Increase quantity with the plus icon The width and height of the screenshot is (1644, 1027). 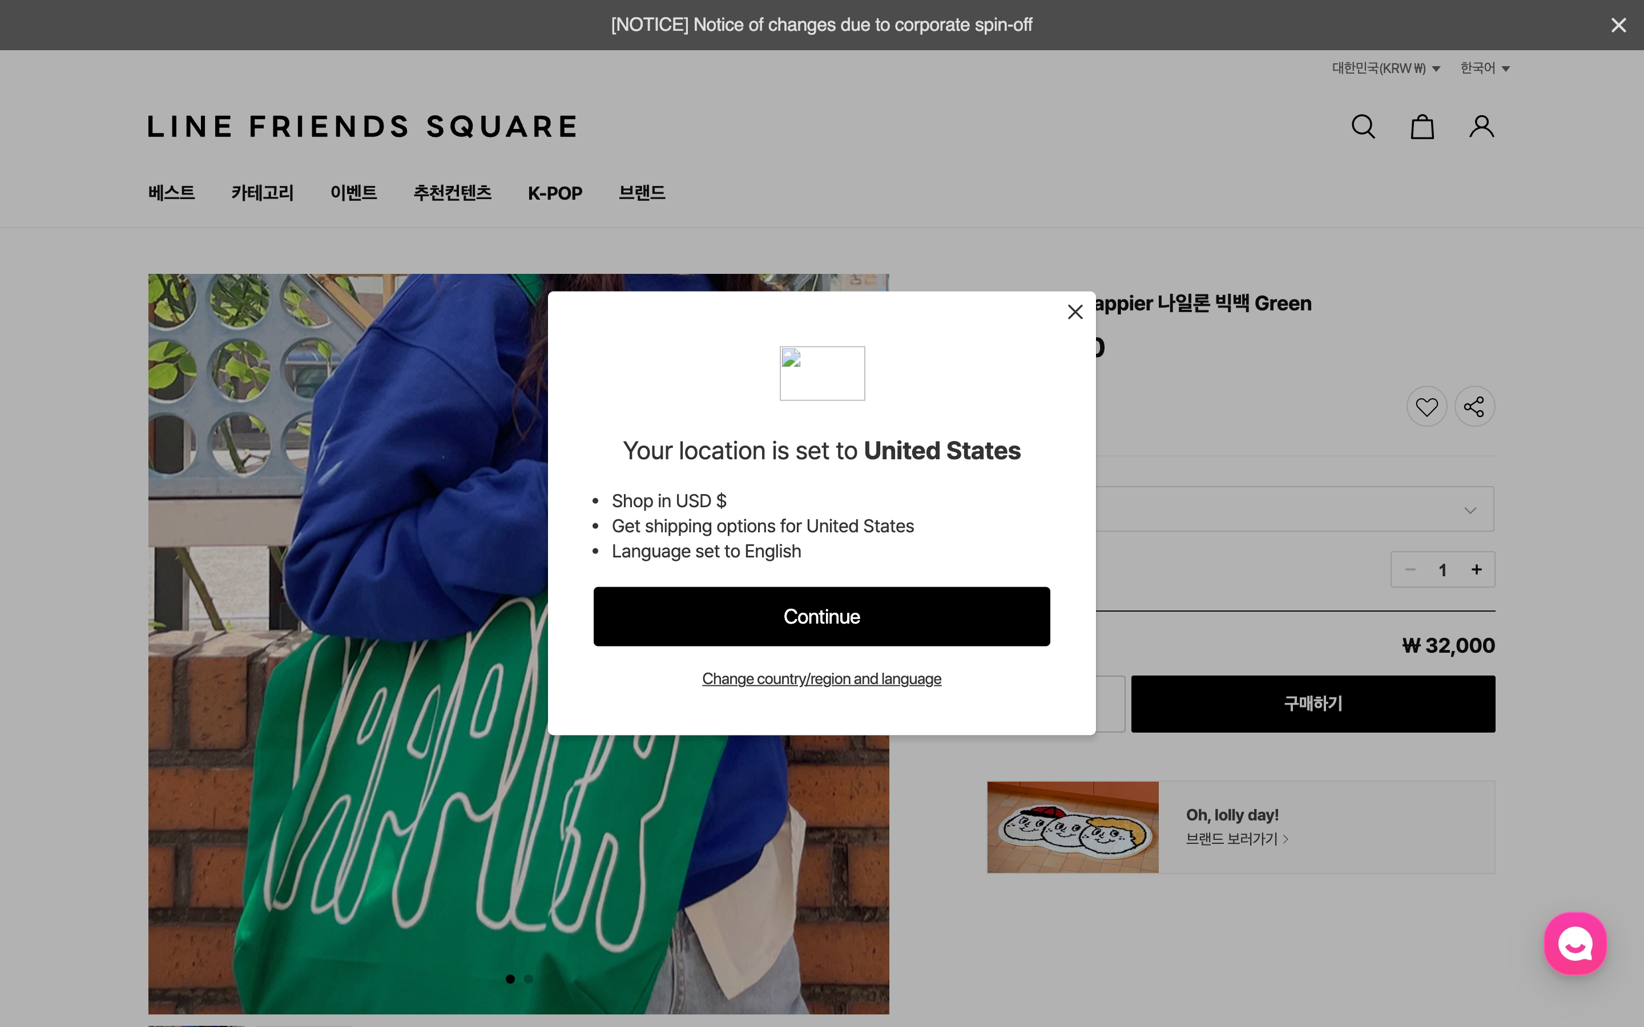[1477, 569]
